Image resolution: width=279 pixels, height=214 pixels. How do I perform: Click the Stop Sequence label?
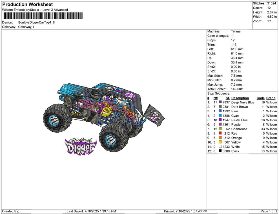(219, 94)
